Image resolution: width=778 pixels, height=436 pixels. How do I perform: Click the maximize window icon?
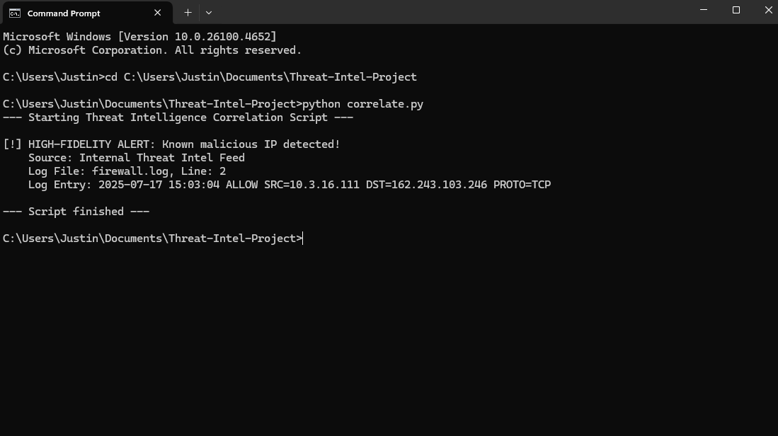pyautogui.click(x=735, y=10)
